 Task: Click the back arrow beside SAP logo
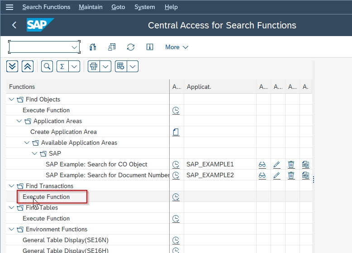(x=14, y=25)
